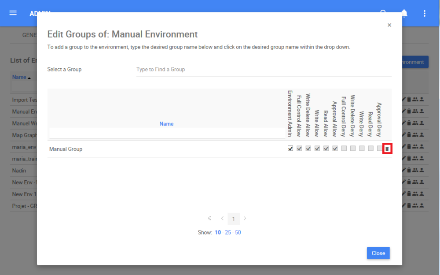Toggle Full Control Allow checkbox

299,149
